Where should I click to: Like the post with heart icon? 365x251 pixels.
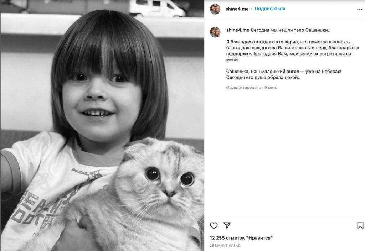point(214,225)
